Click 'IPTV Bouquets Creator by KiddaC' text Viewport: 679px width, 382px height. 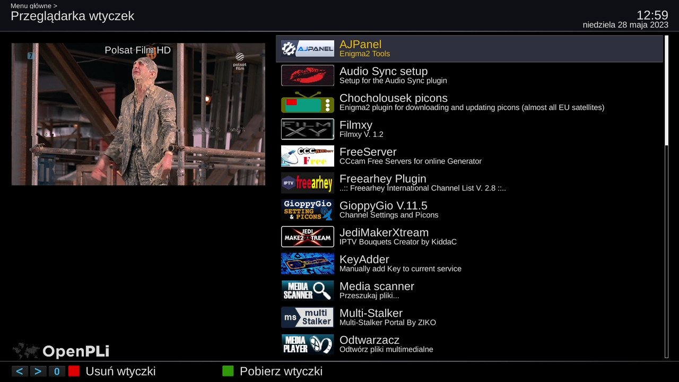pos(398,242)
